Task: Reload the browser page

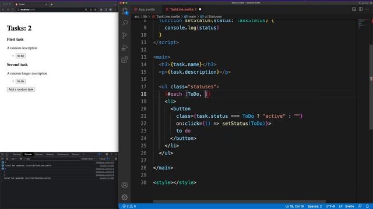Action: [x=13, y=10]
